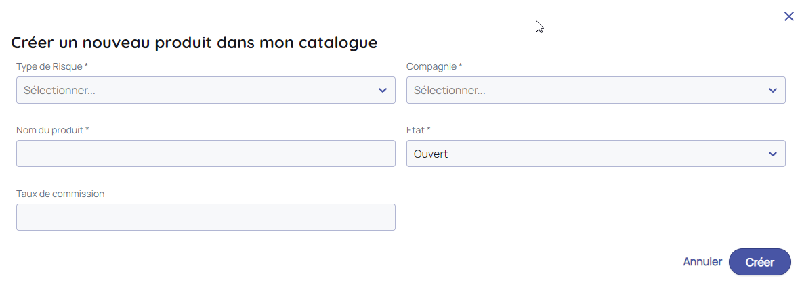Click the Type de Risque chevron arrow
Image resolution: width=802 pixels, height=289 pixels.
pyautogui.click(x=383, y=90)
